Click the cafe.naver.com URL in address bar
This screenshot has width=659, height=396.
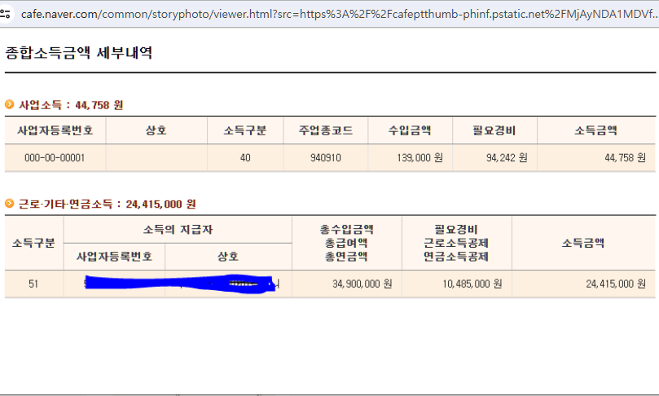click(x=326, y=14)
